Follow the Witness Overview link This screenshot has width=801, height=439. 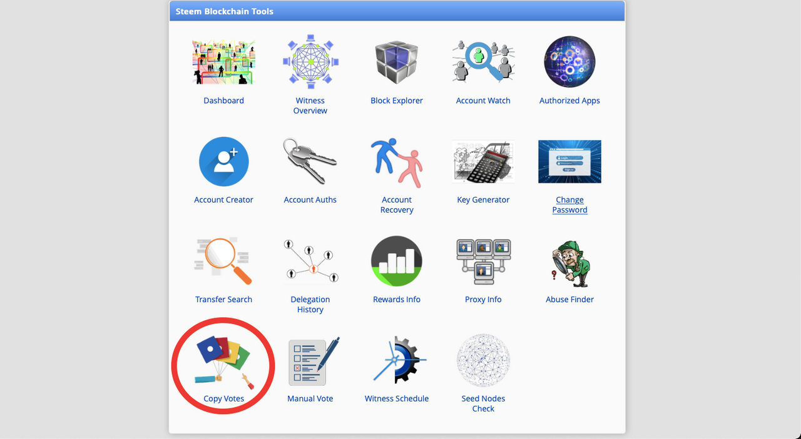pos(310,106)
